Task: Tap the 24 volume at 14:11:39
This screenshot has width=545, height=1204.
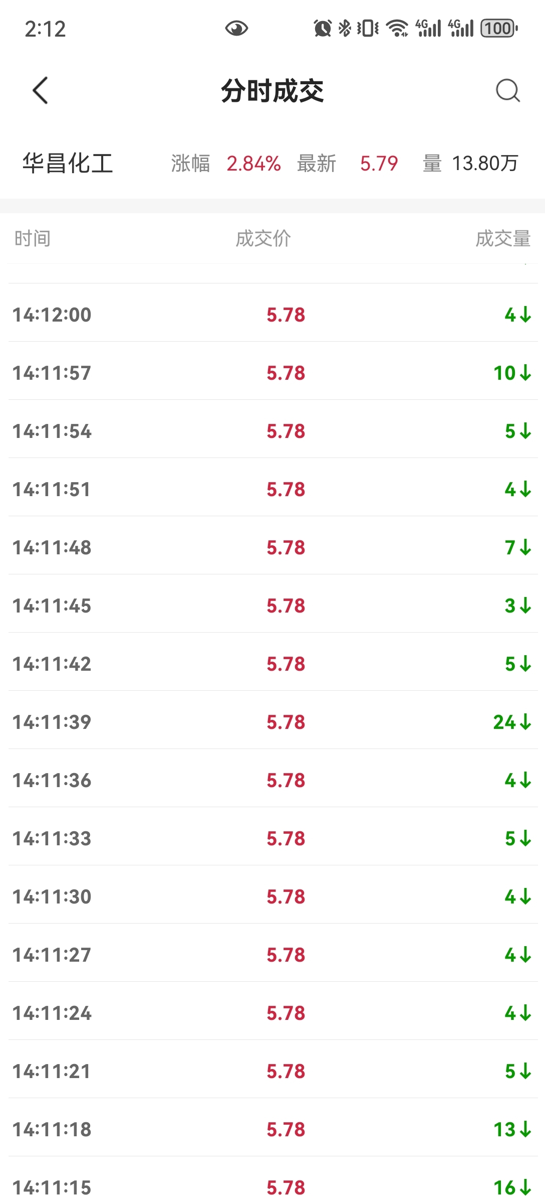Action: click(504, 722)
